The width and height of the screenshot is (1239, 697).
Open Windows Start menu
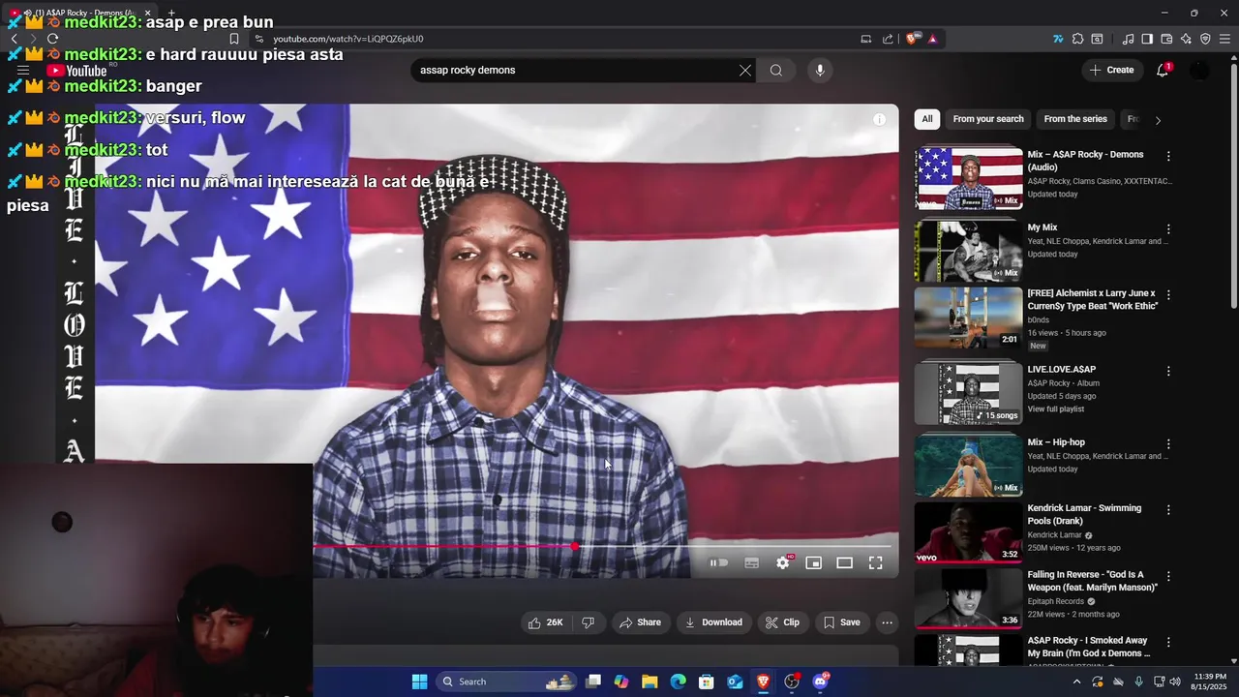pos(419,682)
